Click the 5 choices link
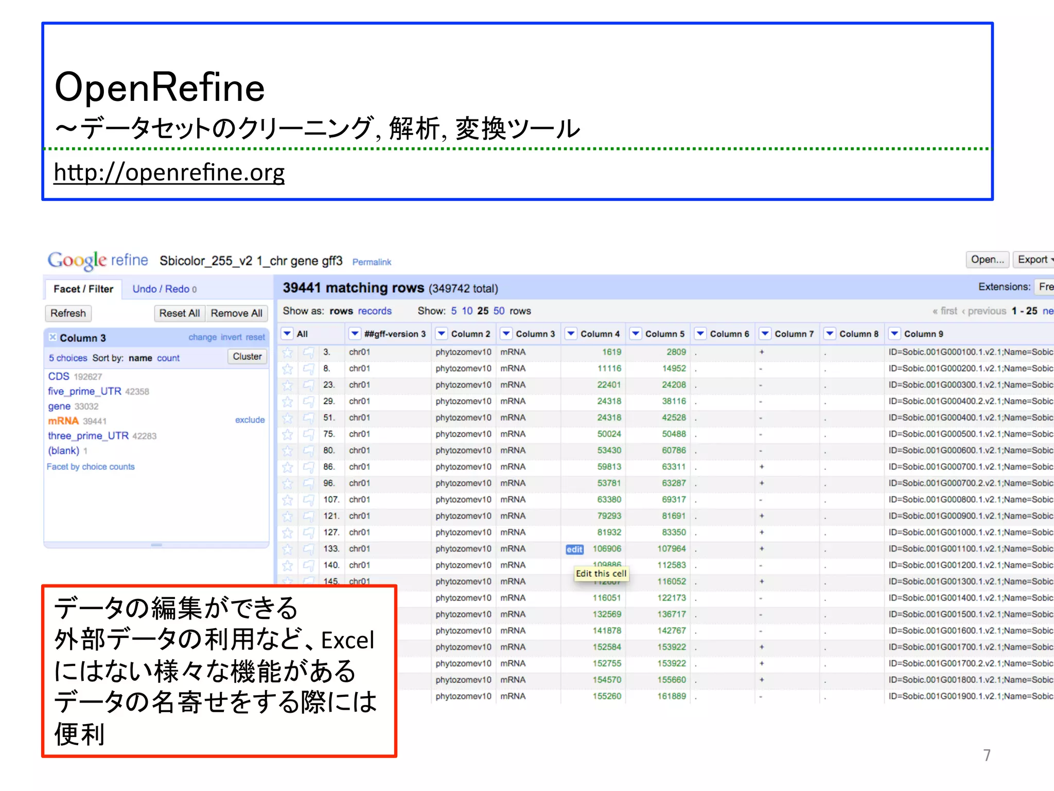1054x791 pixels. 68,358
